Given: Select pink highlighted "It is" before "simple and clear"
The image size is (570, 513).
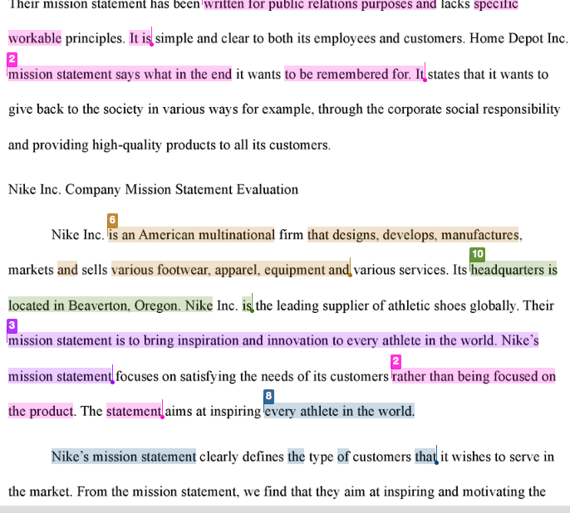Looking at the screenshot, I should click(x=140, y=38).
